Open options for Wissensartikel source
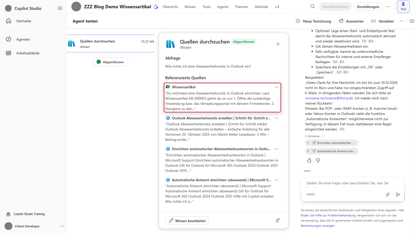This screenshot has height=233, width=415. (x=276, y=87)
